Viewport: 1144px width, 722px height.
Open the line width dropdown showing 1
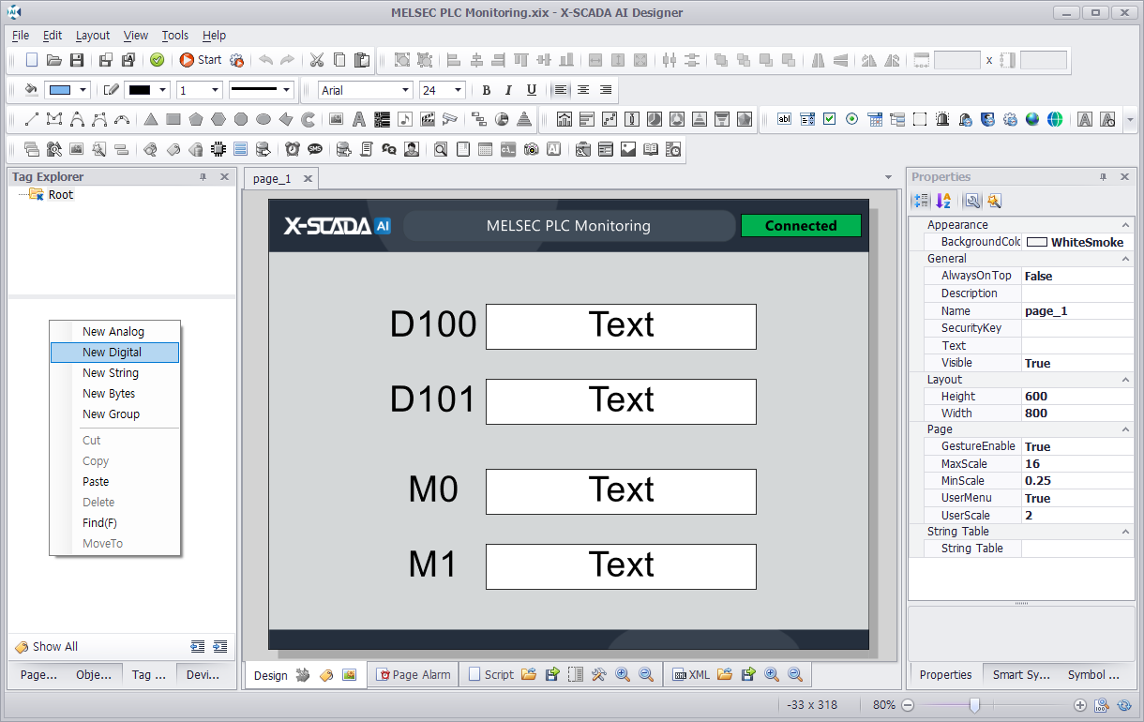click(215, 90)
